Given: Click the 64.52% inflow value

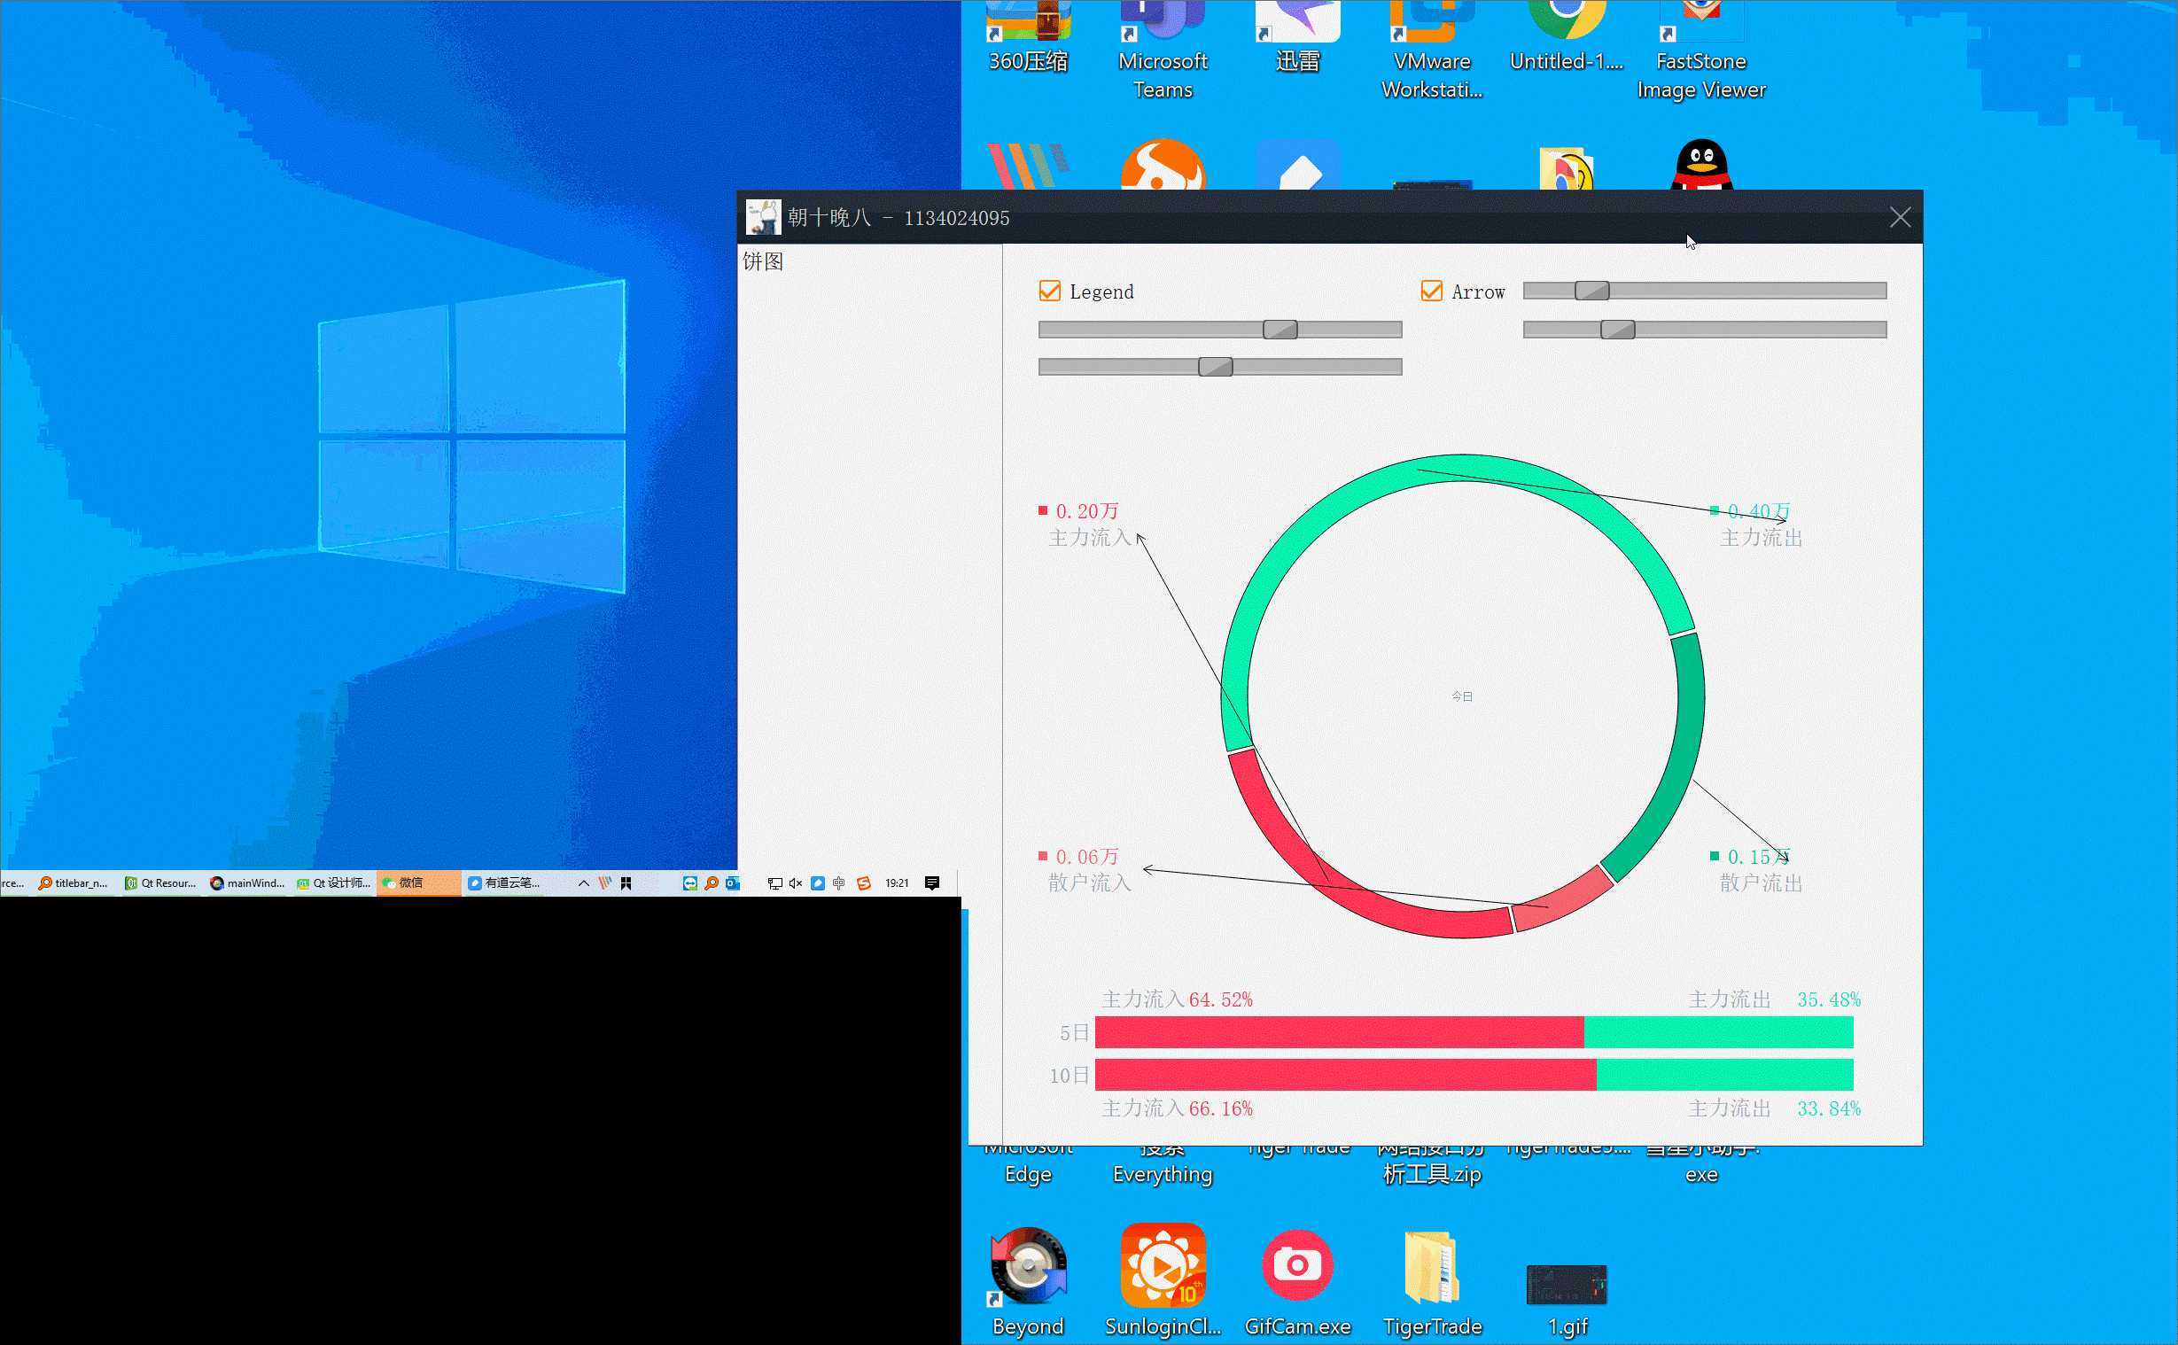Looking at the screenshot, I should pos(1220,999).
